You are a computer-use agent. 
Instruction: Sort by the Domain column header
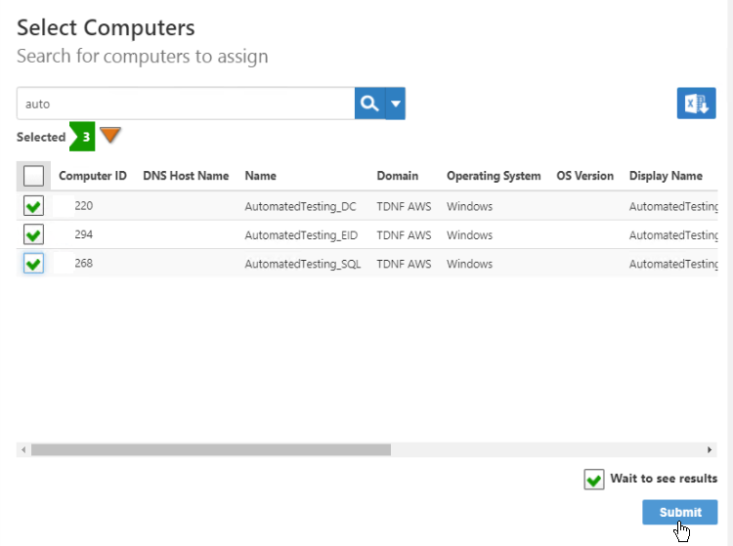397,176
